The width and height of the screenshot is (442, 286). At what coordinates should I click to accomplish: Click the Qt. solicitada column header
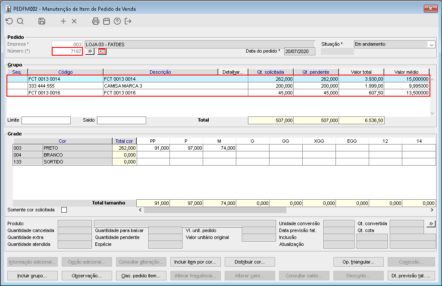(271, 72)
